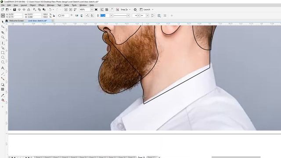Toggle show rulers button
The width and height of the screenshot is (281, 158).
(x=102, y=10)
